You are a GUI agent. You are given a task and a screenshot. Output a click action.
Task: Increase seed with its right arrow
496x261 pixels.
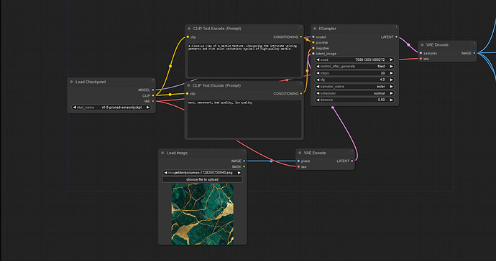coord(391,60)
